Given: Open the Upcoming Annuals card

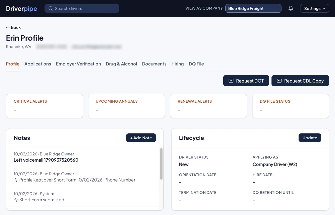Looking at the screenshot, I should click(x=126, y=106).
